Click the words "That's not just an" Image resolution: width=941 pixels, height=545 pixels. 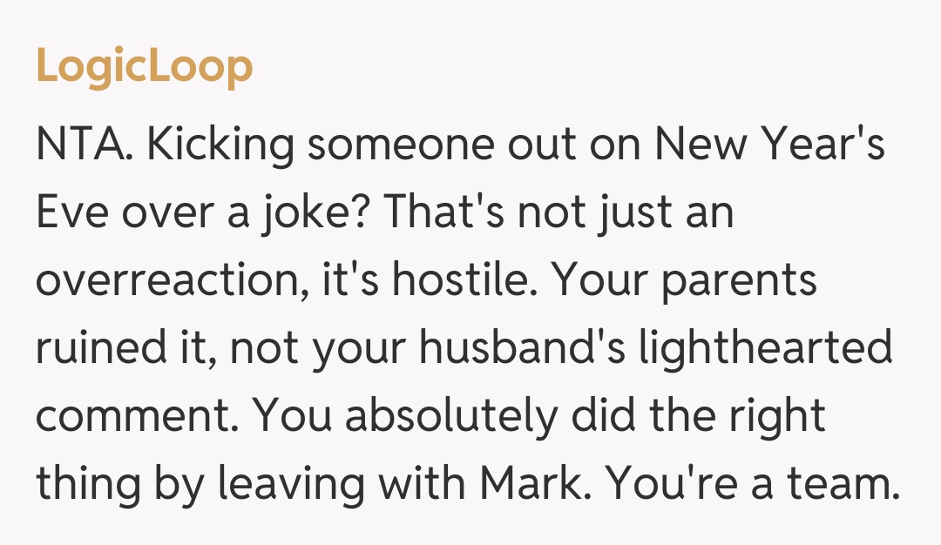[558, 214]
